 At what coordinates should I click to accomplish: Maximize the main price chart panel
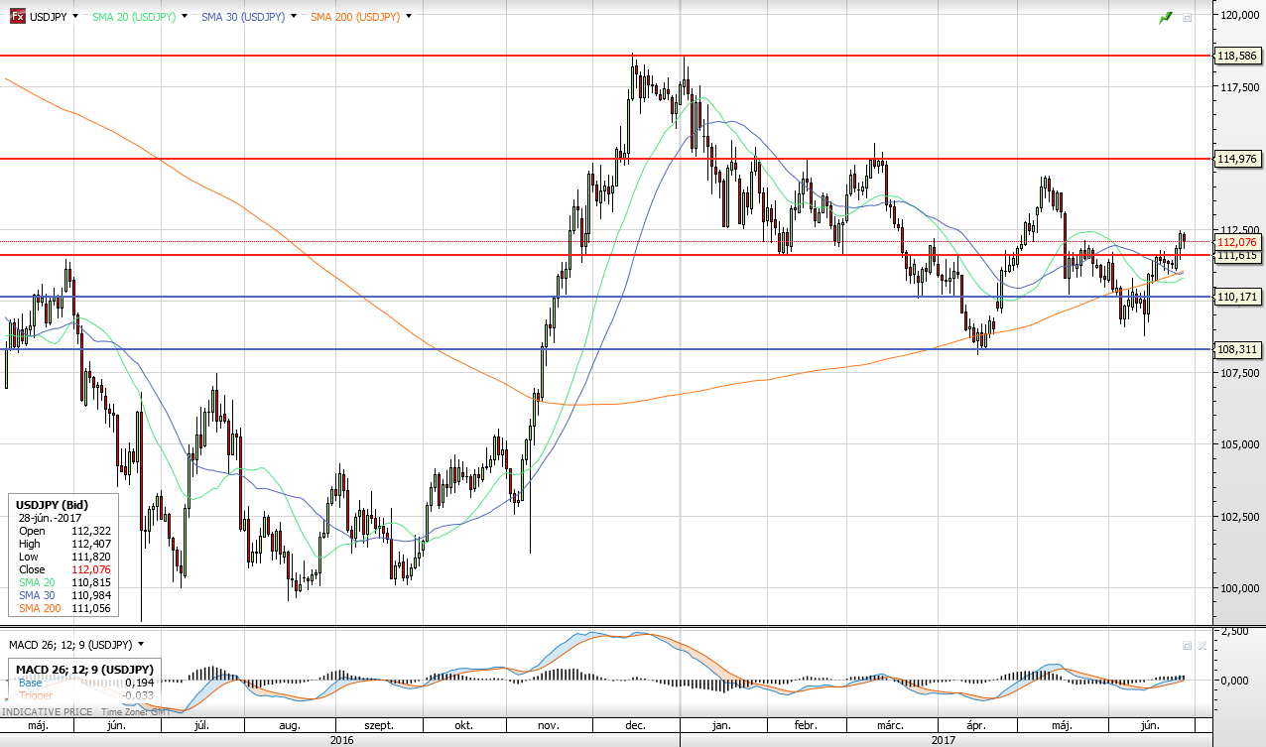pyautogui.click(x=1187, y=18)
